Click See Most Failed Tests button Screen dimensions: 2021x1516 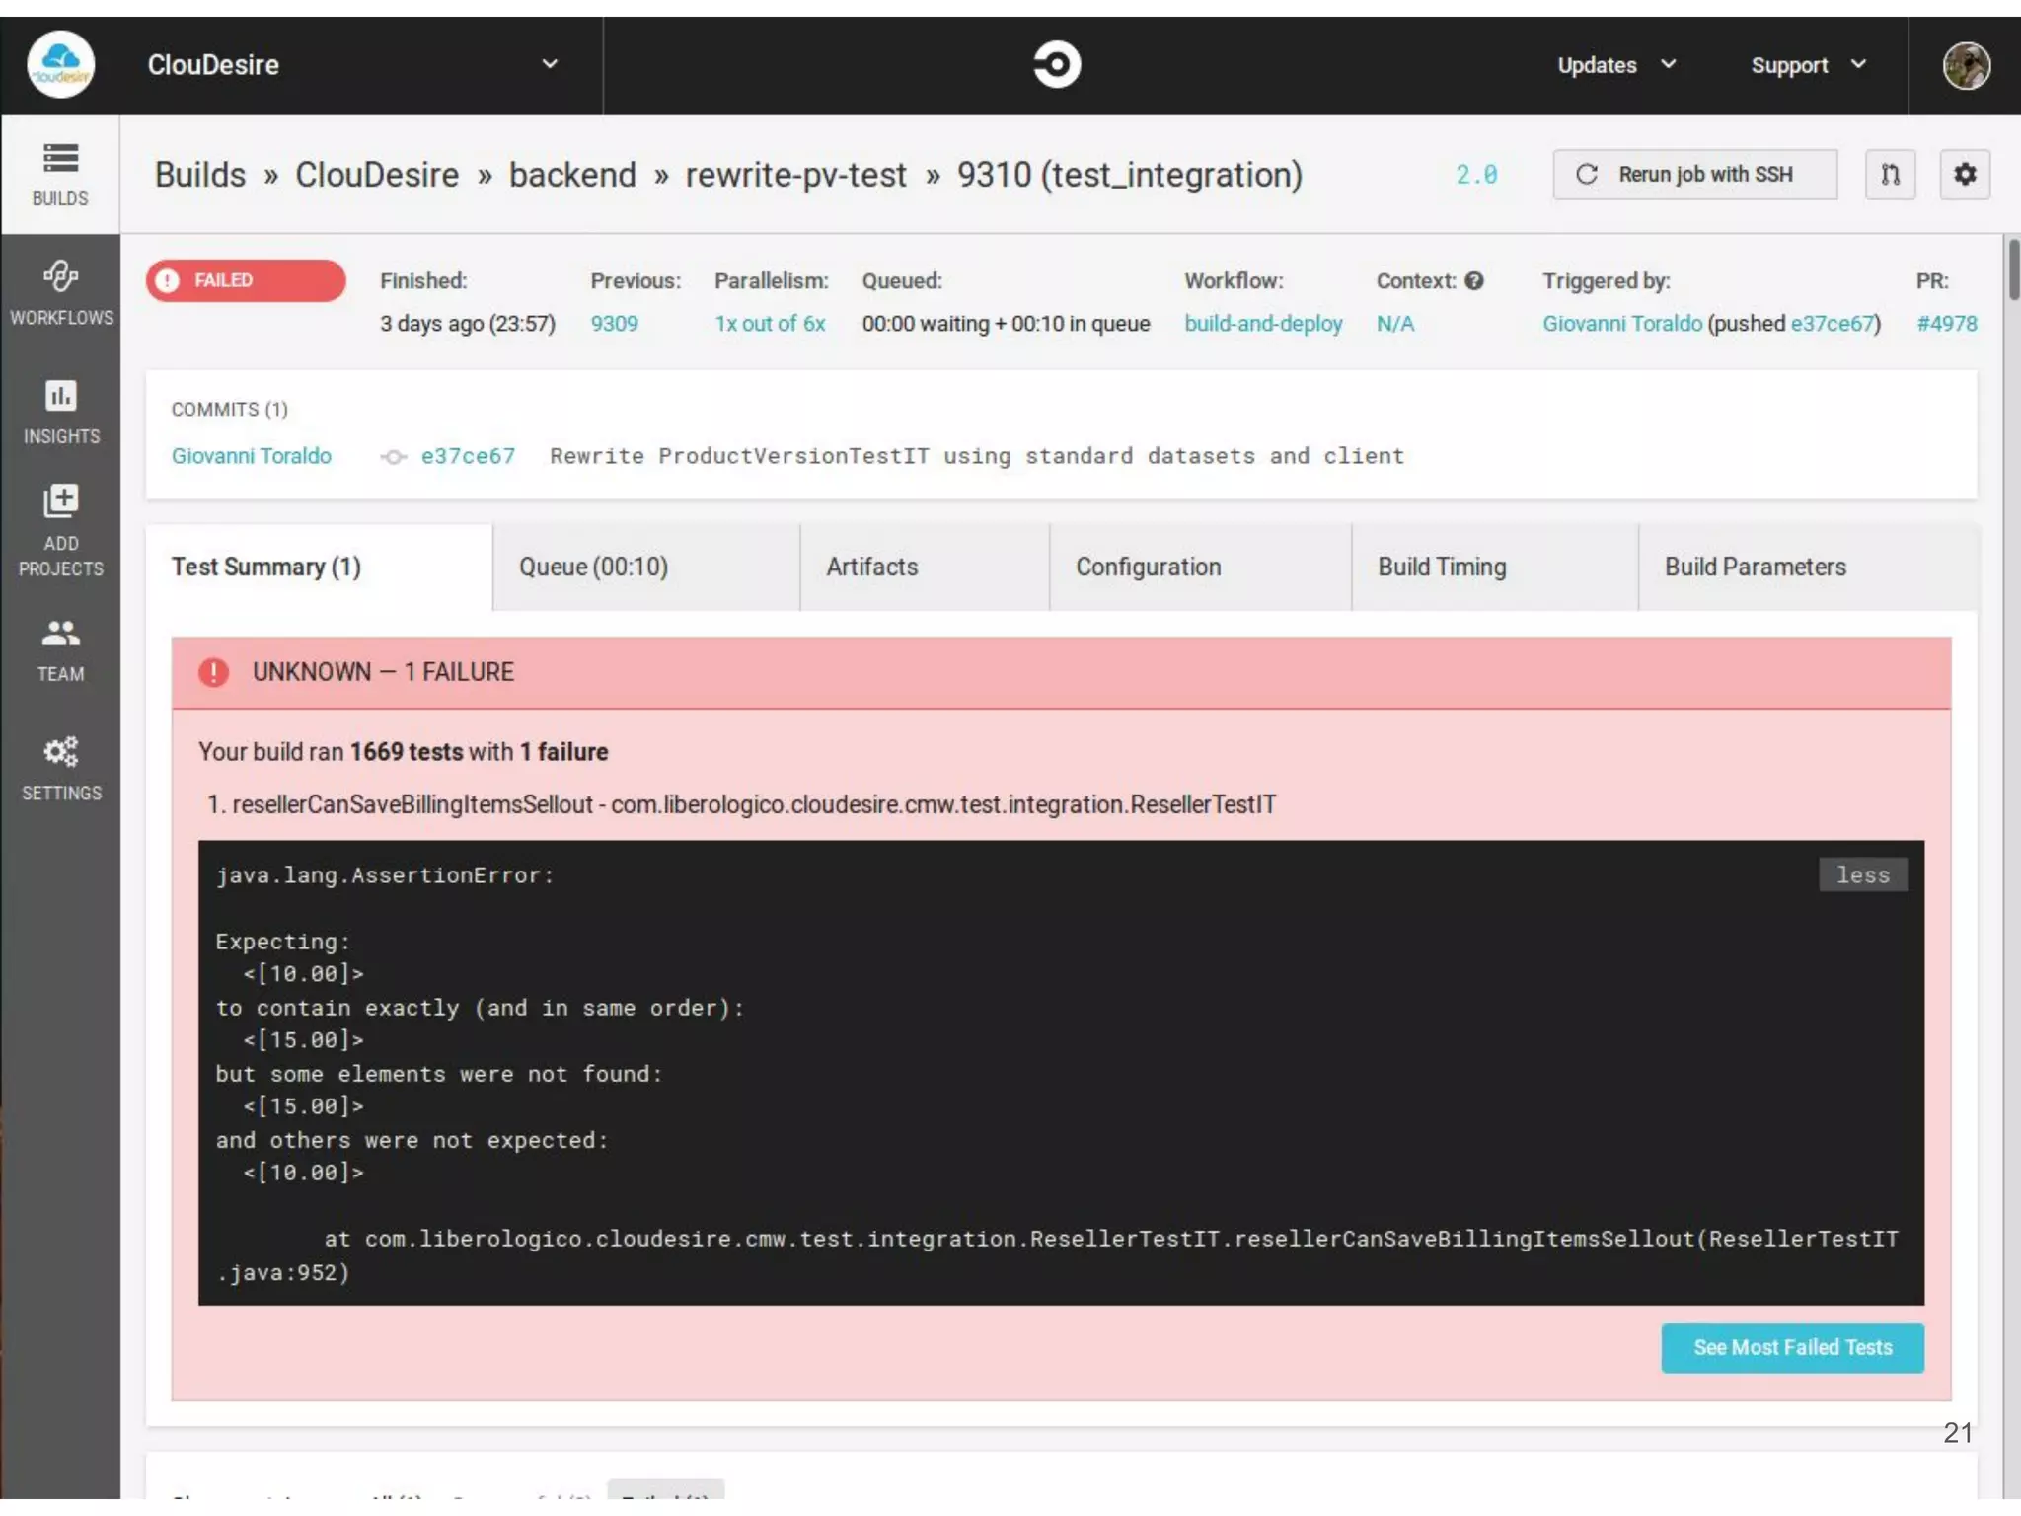click(1791, 1348)
